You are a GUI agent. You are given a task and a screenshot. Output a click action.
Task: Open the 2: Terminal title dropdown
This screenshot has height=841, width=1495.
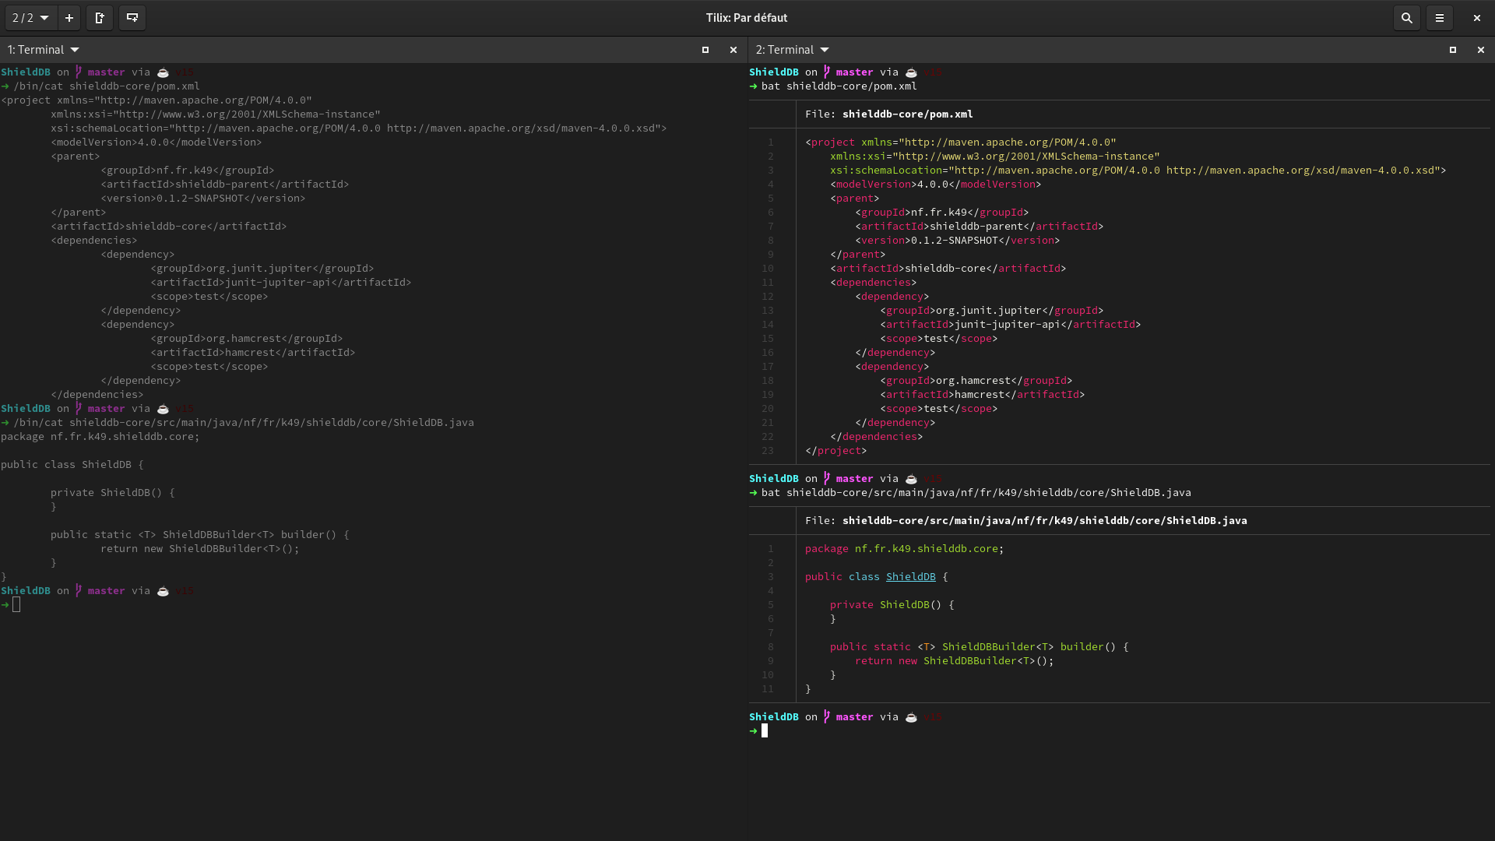[x=792, y=50]
